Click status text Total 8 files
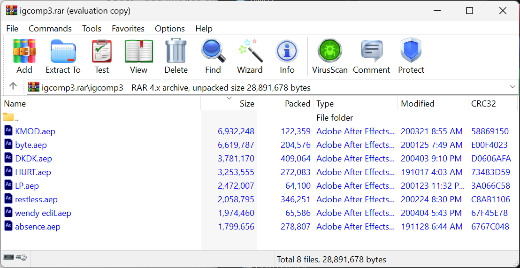The height and width of the screenshot is (268, 520). tap(332, 259)
